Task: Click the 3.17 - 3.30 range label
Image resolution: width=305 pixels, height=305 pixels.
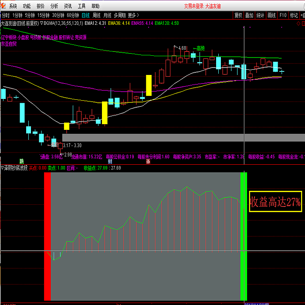Action: [72, 145]
